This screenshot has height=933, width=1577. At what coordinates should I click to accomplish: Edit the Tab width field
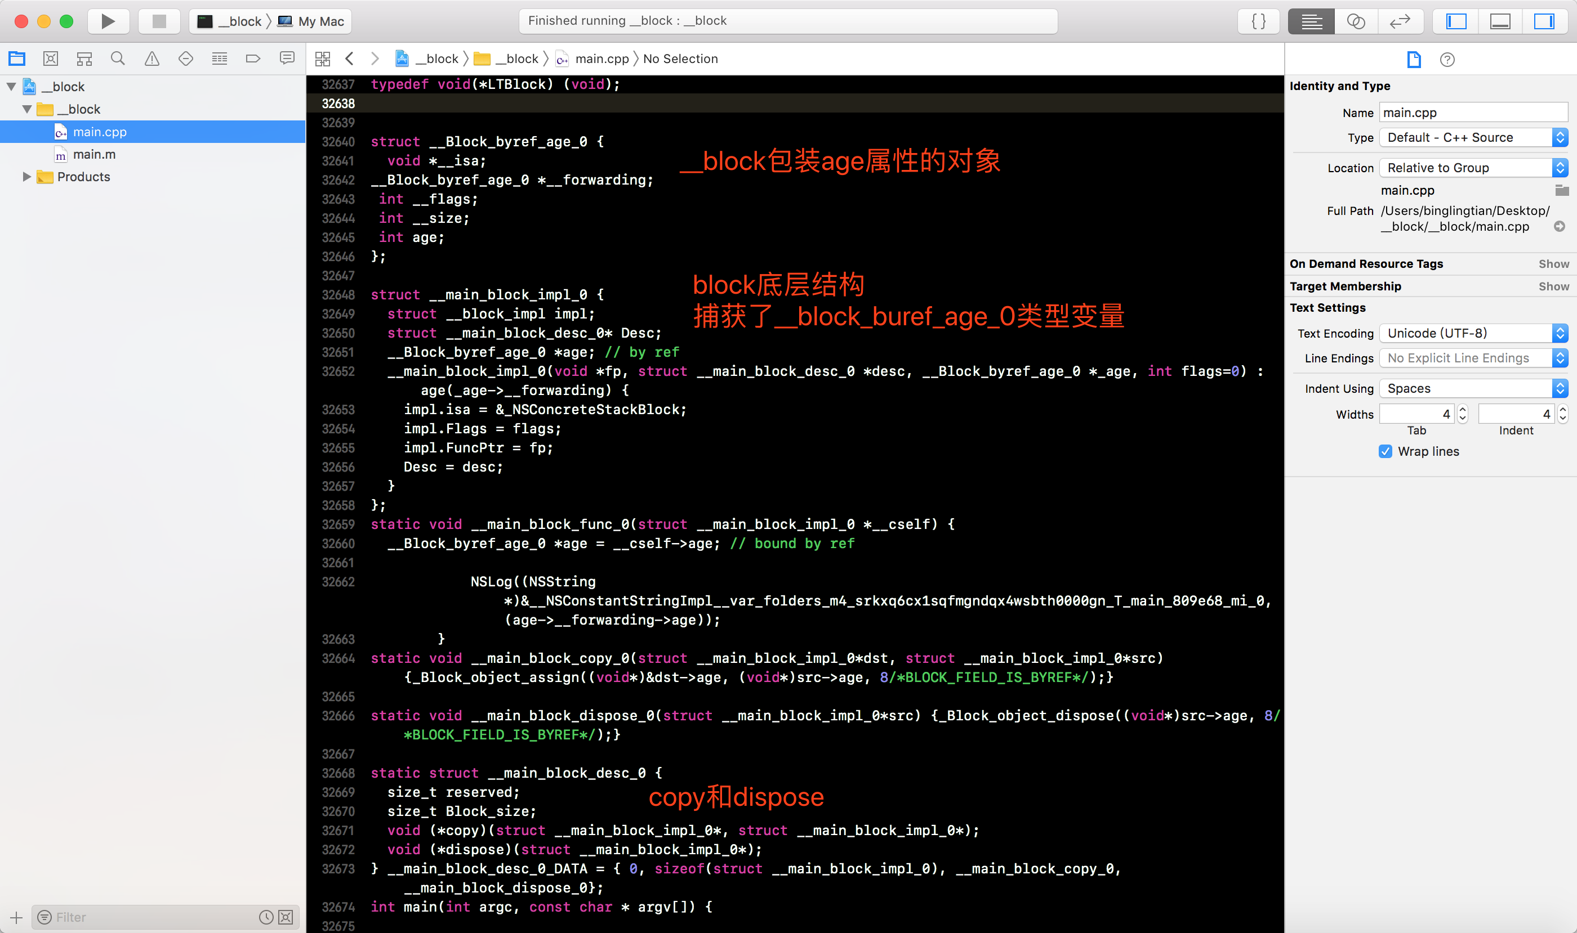[x=1416, y=414]
